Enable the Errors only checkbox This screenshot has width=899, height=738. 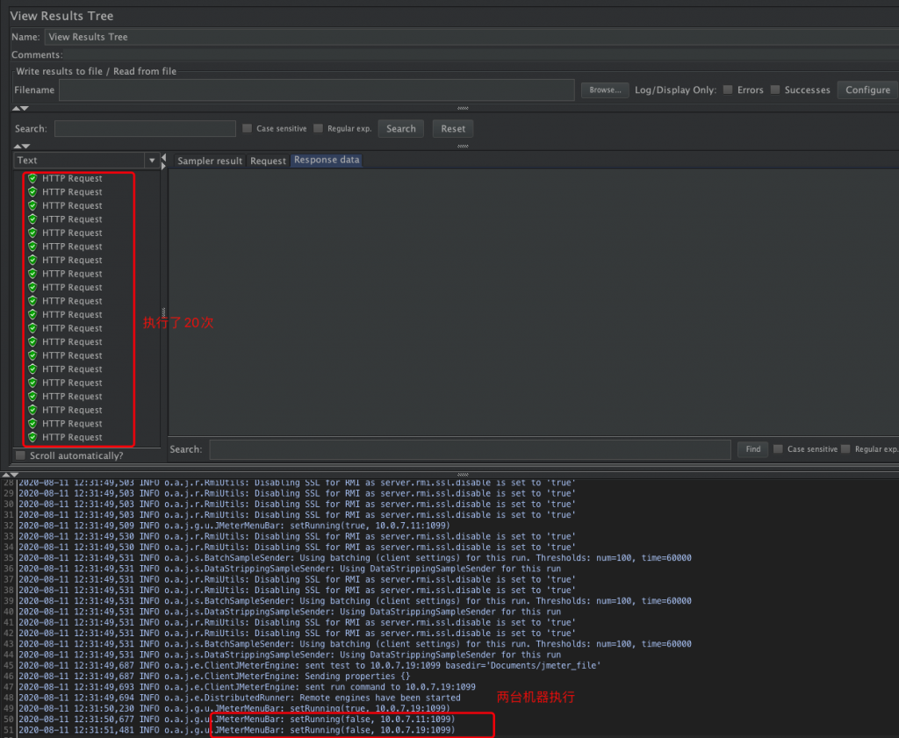point(728,90)
